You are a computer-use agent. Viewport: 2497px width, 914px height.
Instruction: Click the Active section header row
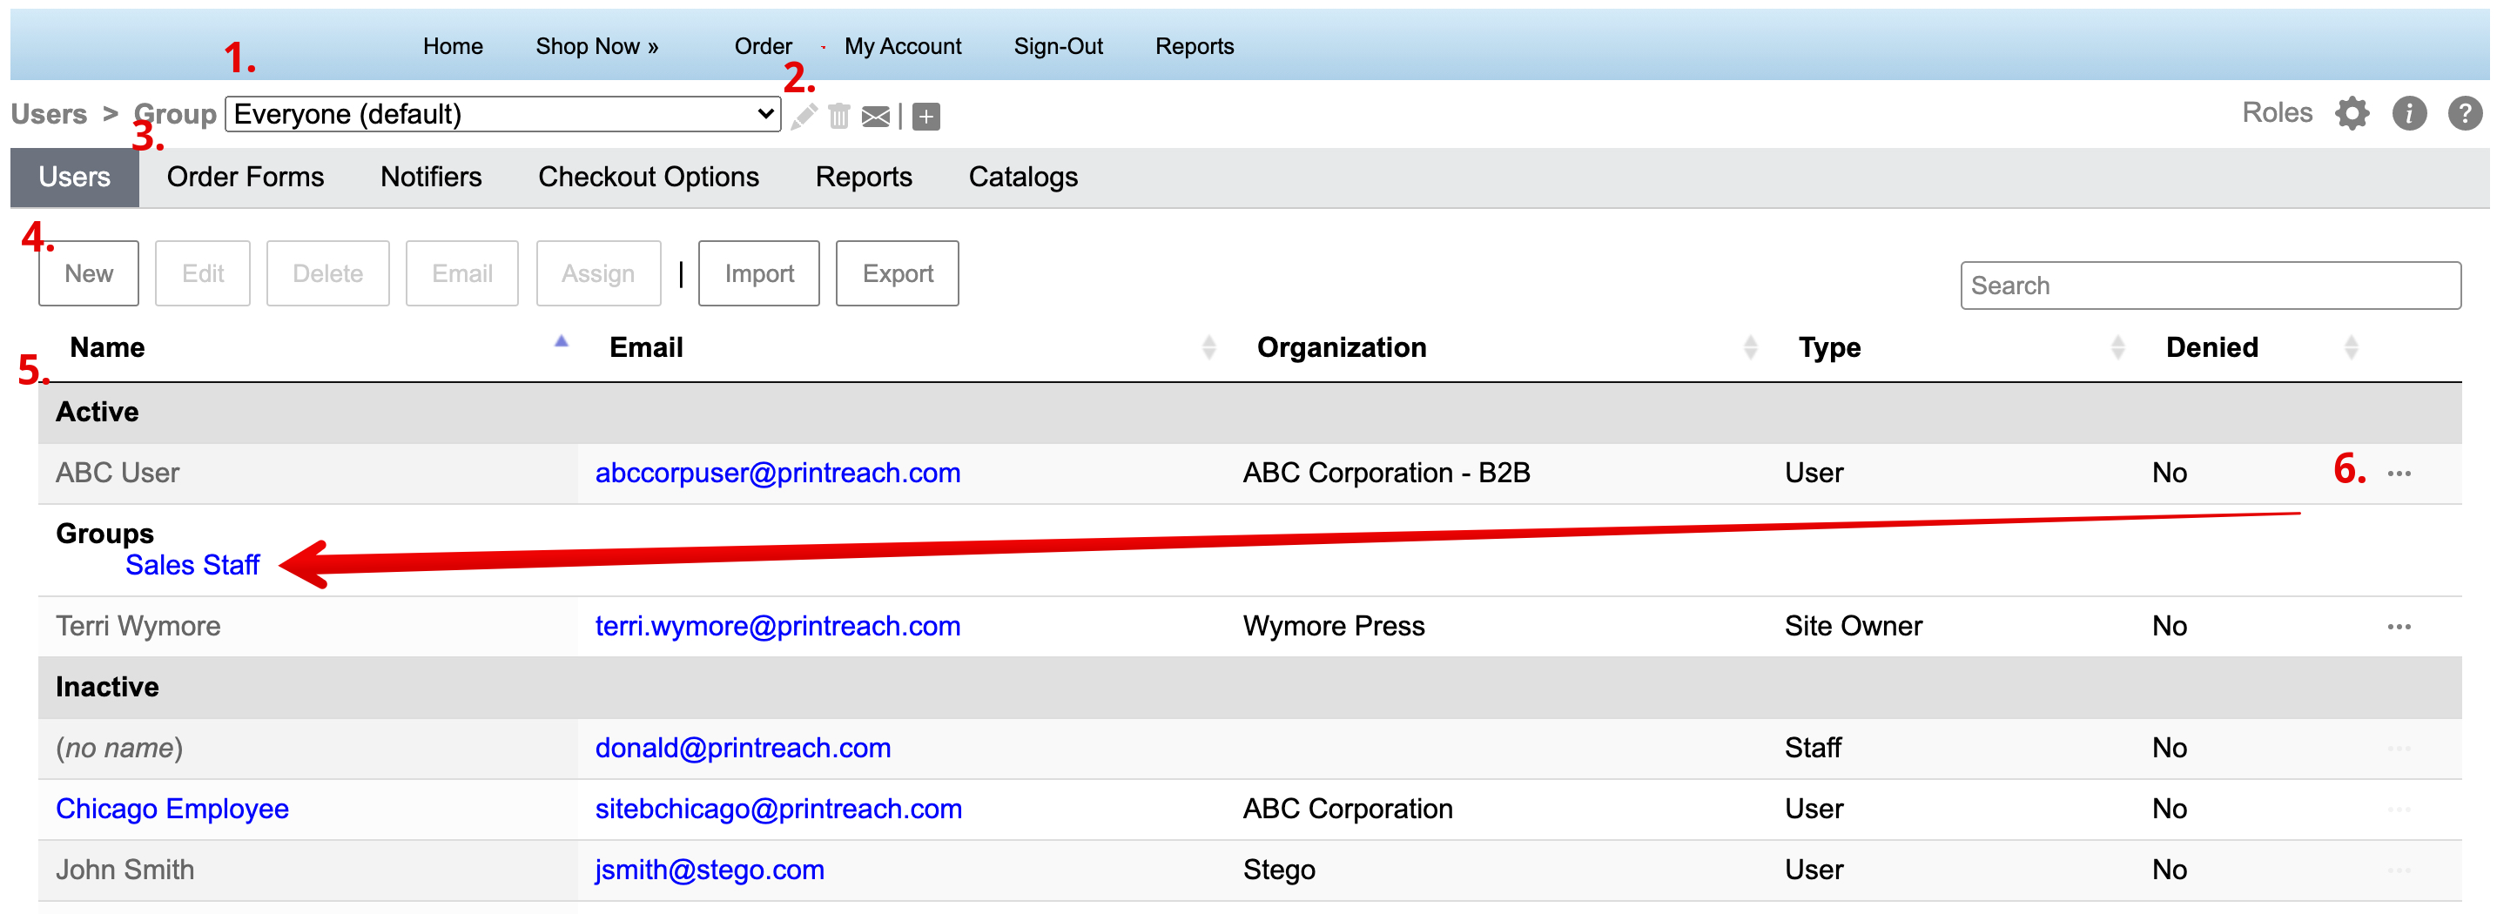pos(1249,413)
